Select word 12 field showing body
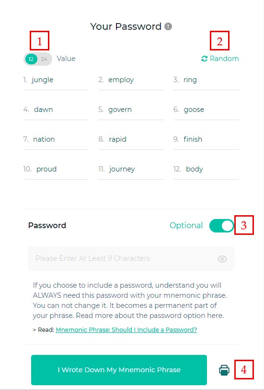The image size is (264, 390). 206,170
